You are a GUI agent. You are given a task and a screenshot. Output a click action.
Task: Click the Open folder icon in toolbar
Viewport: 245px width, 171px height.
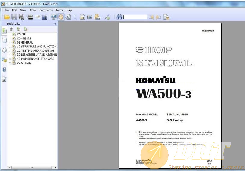(x=7, y=17)
